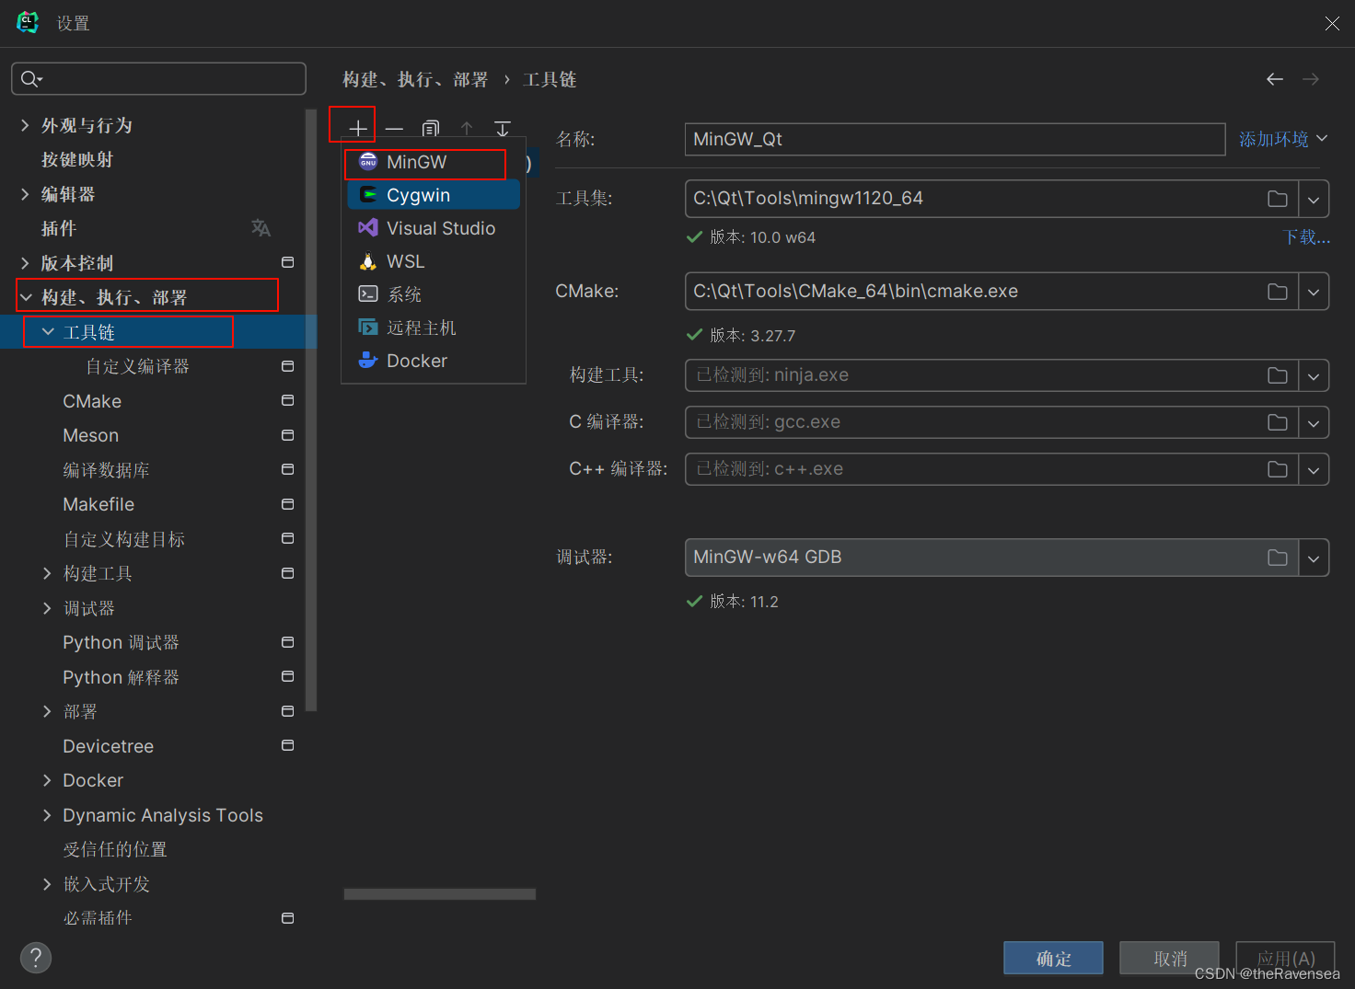This screenshot has height=989, width=1355.
Task: Expand 调试器 tree node in sidebar
Action: click(x=47, y=608)
